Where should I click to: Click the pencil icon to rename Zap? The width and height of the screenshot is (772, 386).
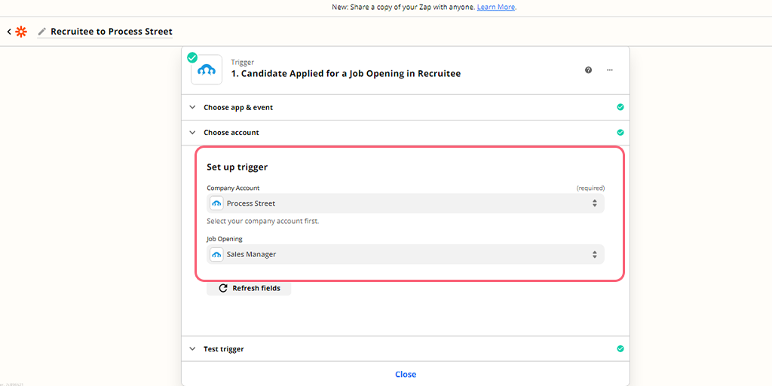(42, 32)
